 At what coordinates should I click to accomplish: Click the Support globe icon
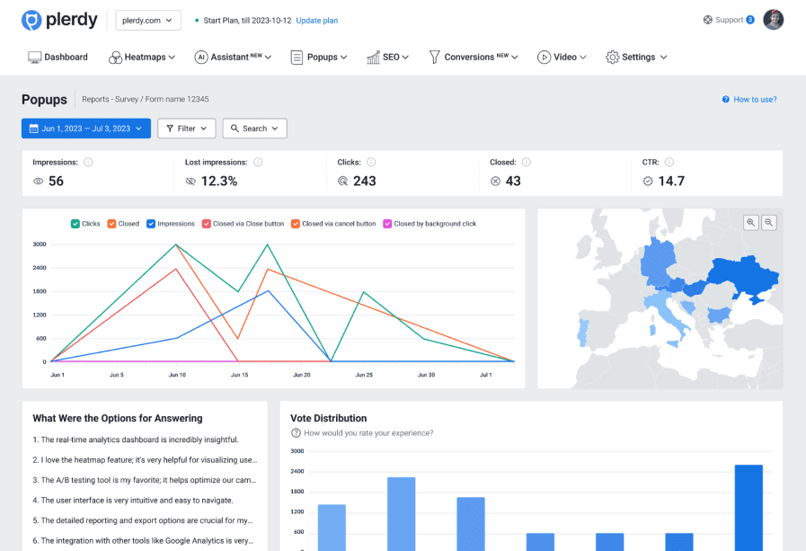(708, 20)
